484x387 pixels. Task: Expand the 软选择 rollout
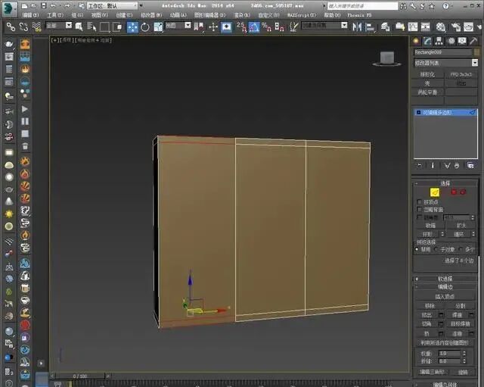(445, 279)
